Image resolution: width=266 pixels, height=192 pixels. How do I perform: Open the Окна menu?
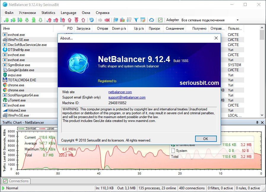(86, 13)
